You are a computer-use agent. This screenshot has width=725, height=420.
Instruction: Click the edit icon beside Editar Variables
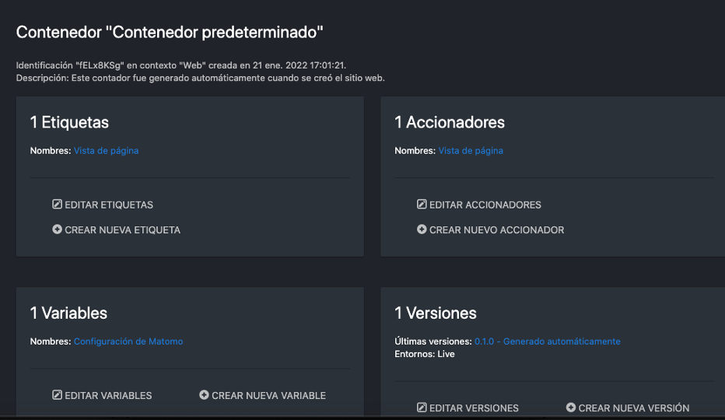tap(57, 394)
